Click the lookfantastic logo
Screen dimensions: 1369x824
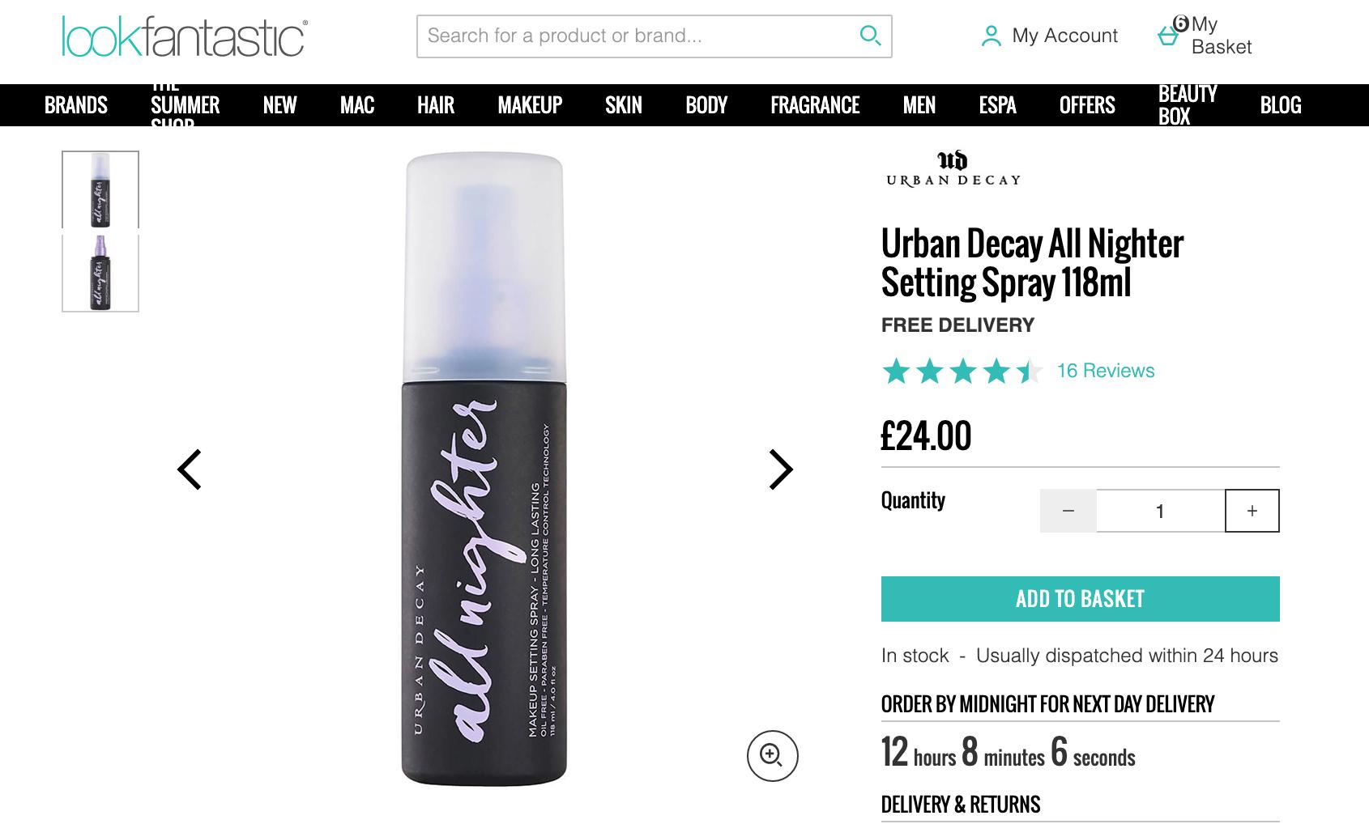click(185, 36)
